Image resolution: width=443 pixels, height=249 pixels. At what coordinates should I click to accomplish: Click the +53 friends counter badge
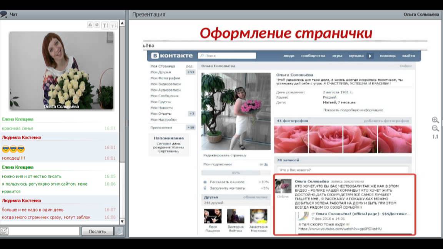coord(191,72)
